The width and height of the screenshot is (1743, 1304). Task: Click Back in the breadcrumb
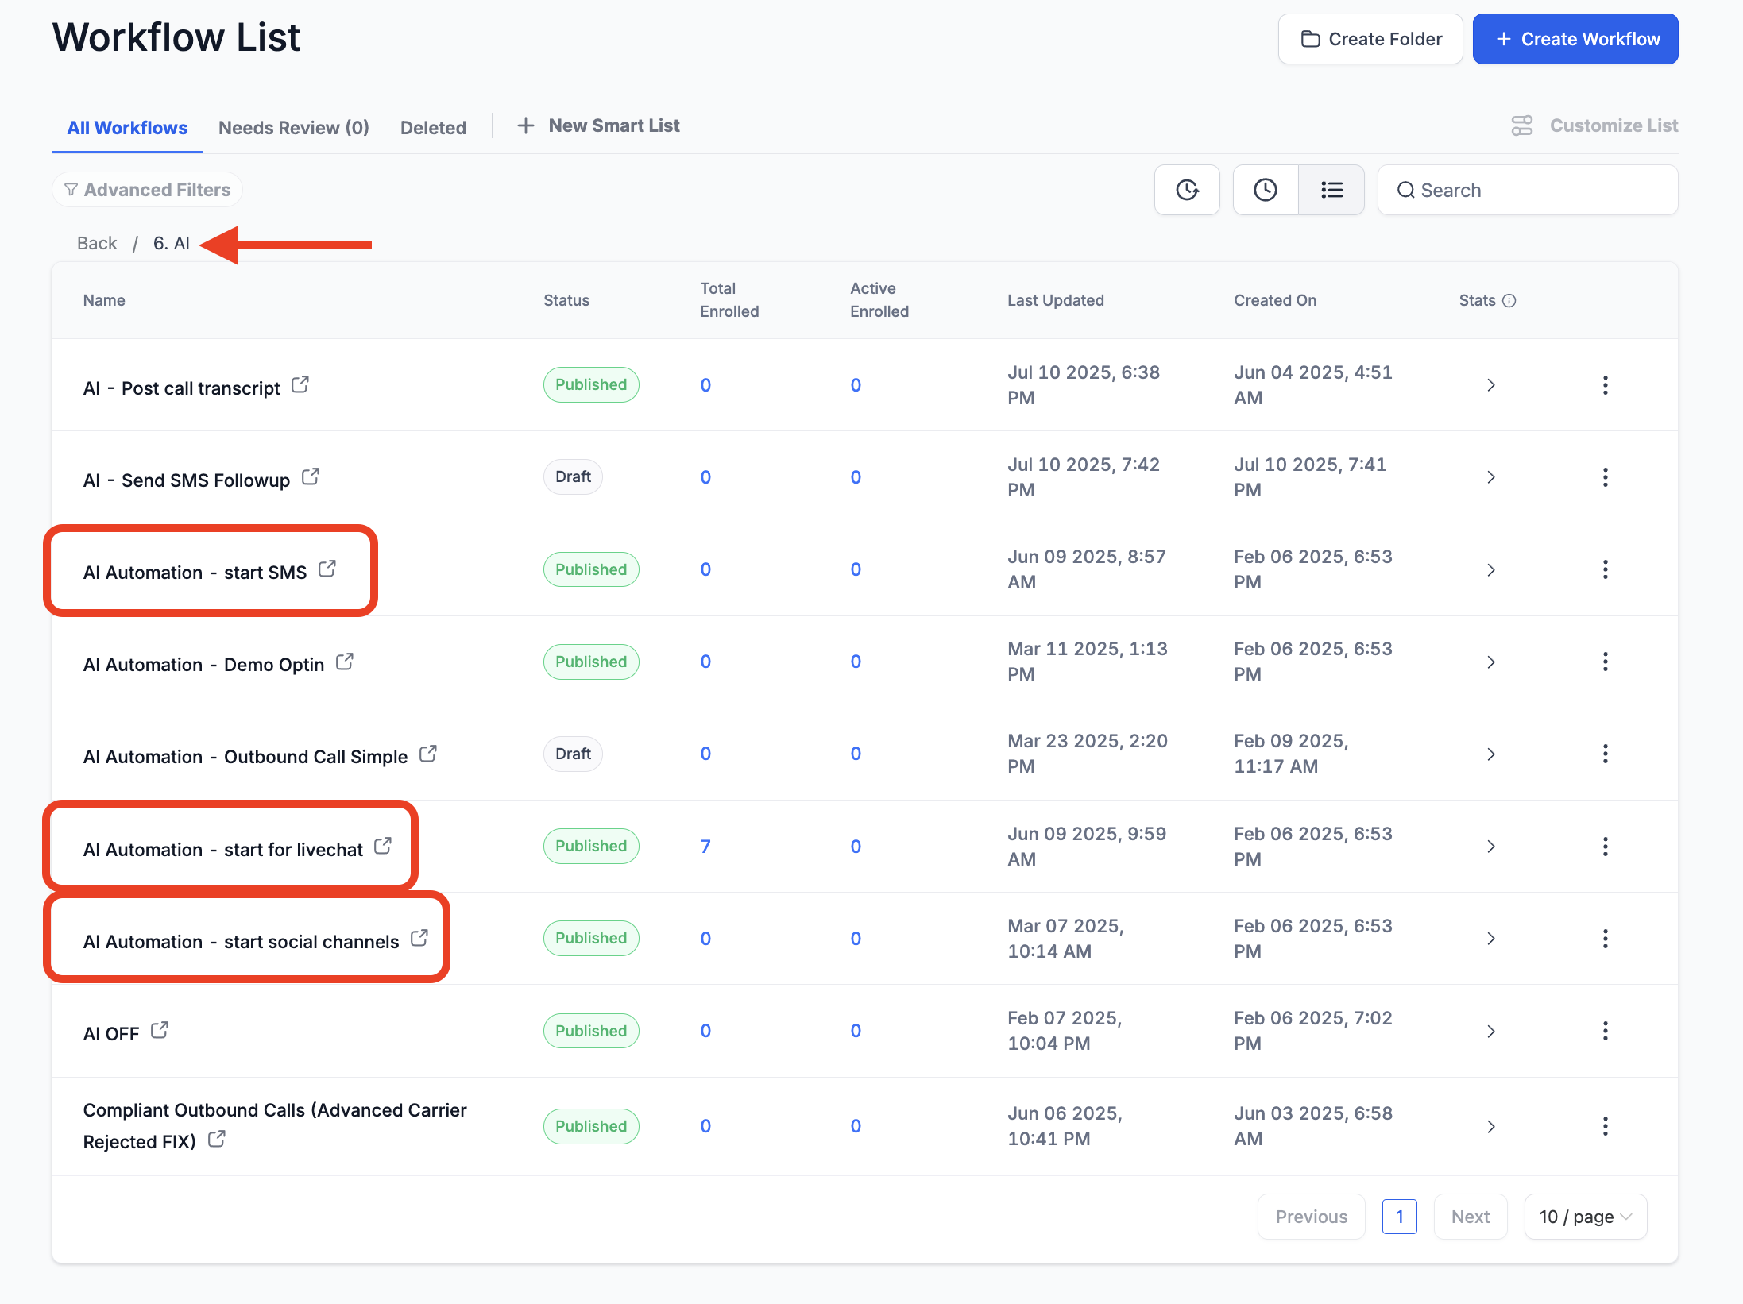click(97, 244)
